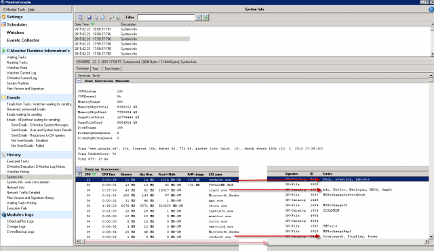Click the document icon left of the magnifier
The image size is (434, 251).
[102, 18]
